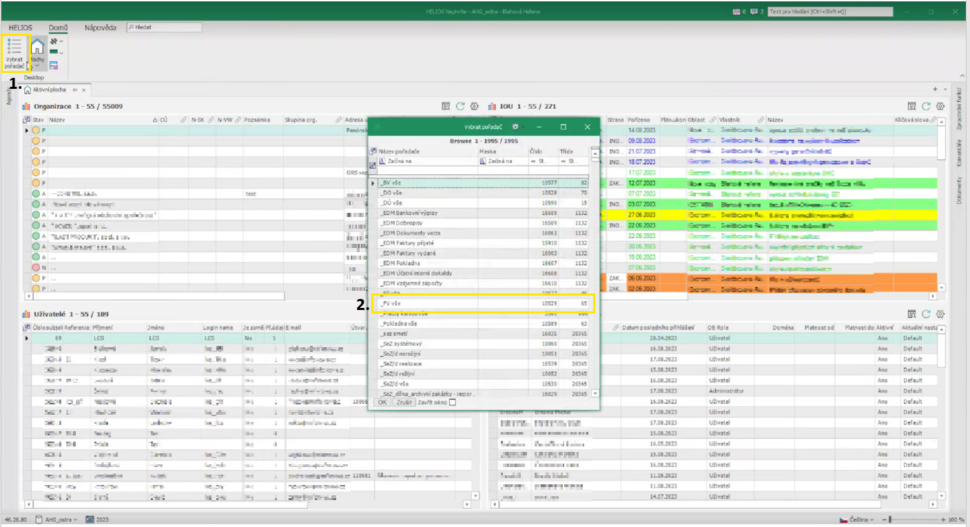Add new tab with plus icon
The width and height of the screenshot is (970, 527).
click(x=935, y=90)
